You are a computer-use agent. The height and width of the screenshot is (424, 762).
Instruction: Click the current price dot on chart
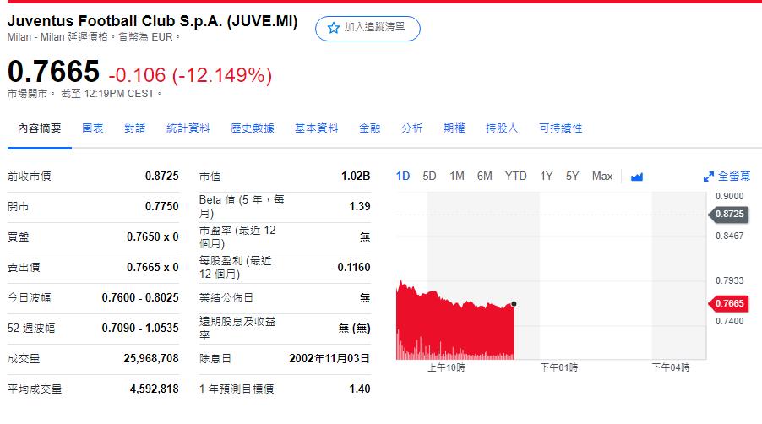pos(514,304)
